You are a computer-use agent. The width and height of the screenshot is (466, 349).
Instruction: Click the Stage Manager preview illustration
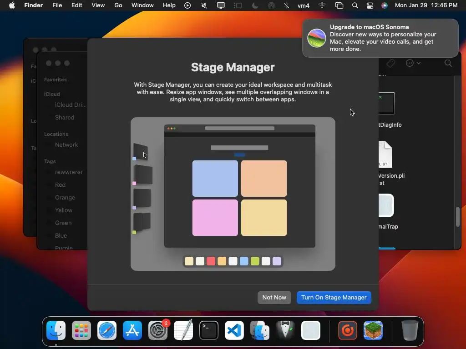233,194
